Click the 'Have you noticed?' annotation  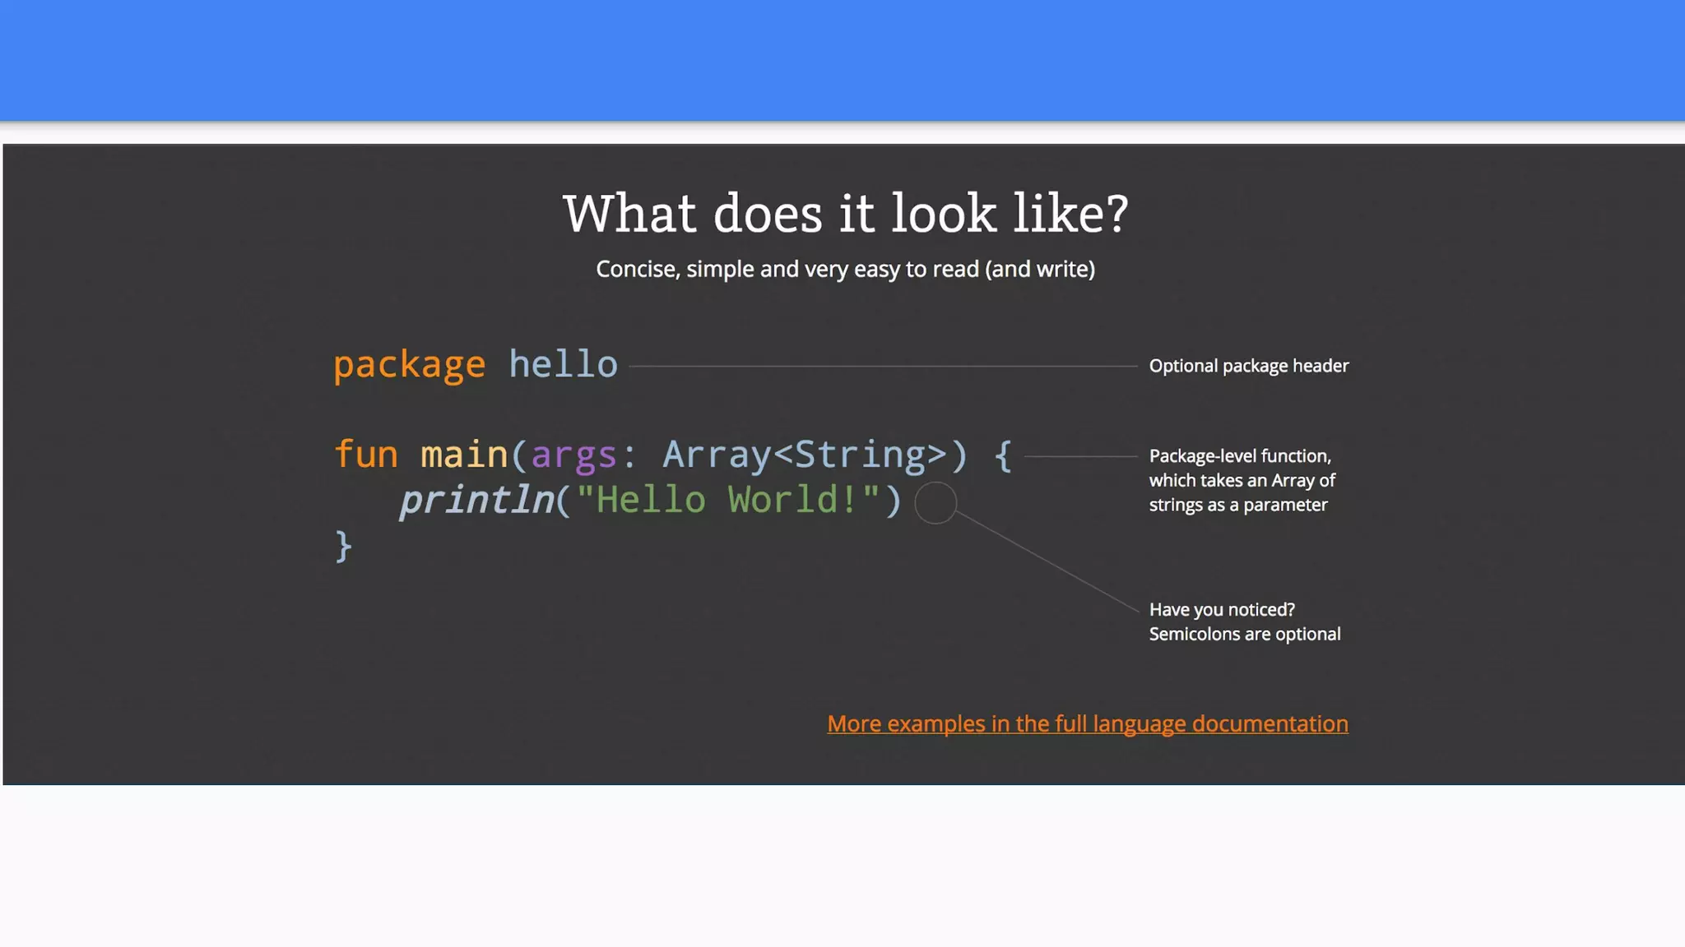(1222, 610)
